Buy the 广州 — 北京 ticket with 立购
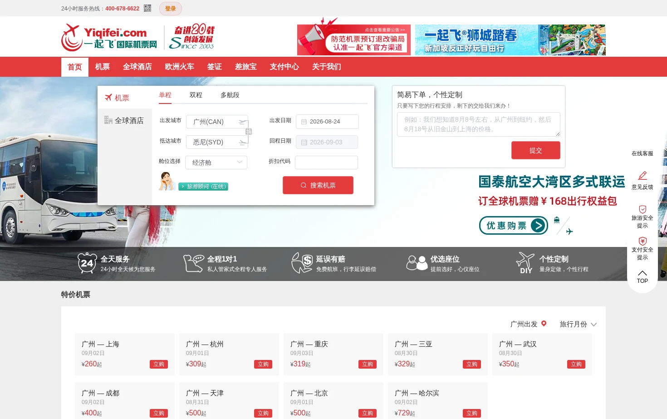The height and width of the screenshot is (419, 667). pyautogui.click(x=368, y=413)
